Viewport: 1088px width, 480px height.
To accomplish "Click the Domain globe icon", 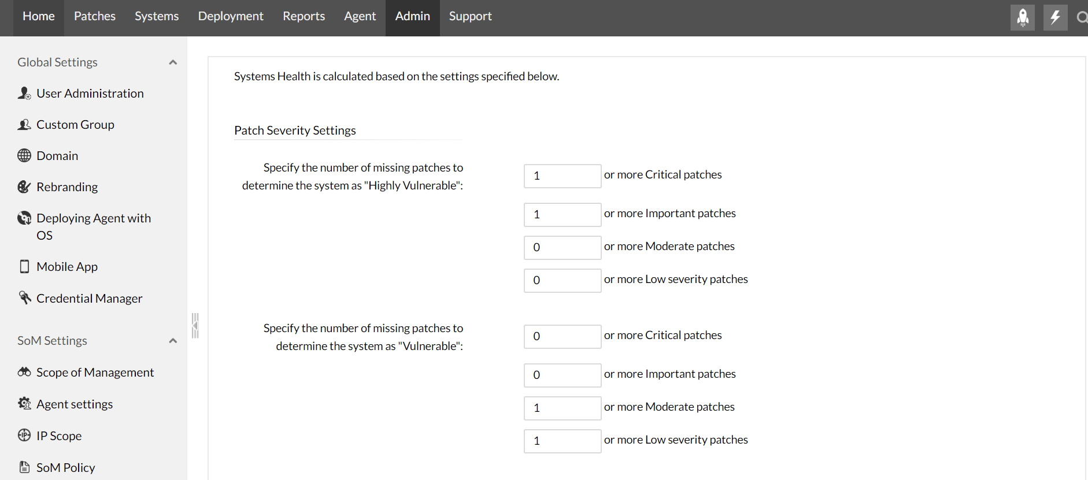I will (x=24, y=156).
